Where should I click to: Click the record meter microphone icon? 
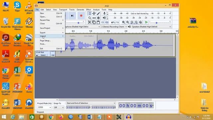(x=104, y=13)
